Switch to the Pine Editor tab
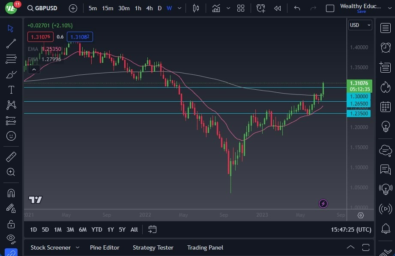Viewport: 395px width, 256px height. [x=105, y=247]
